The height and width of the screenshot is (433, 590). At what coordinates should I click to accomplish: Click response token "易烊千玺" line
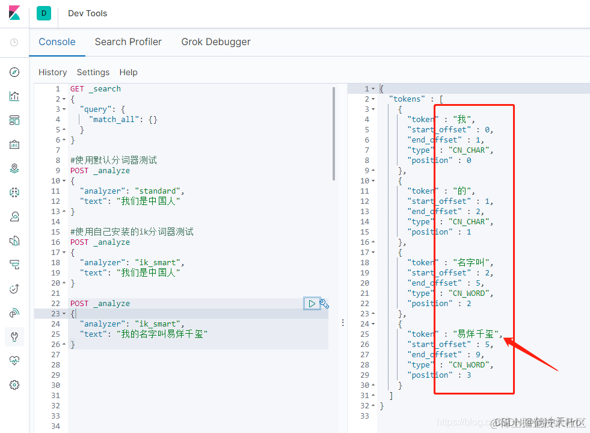(x=455, y=334)
